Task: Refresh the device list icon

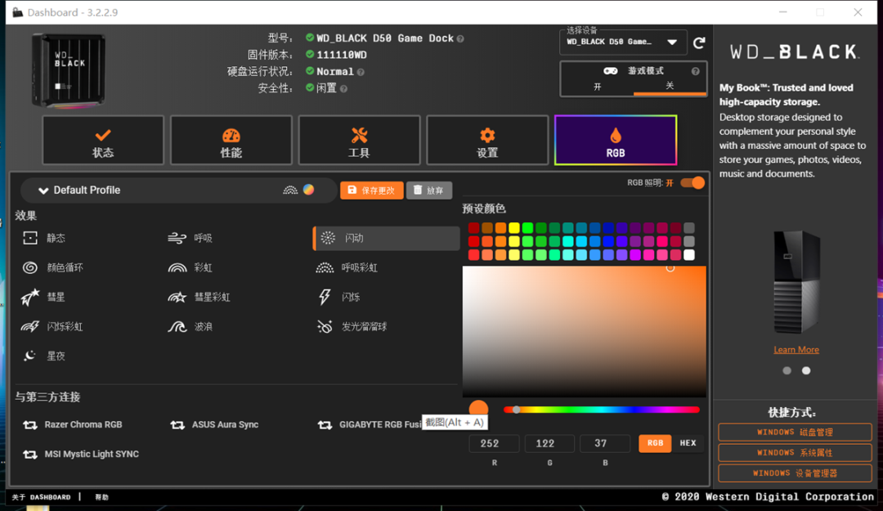Action: [x=699, y=43]
